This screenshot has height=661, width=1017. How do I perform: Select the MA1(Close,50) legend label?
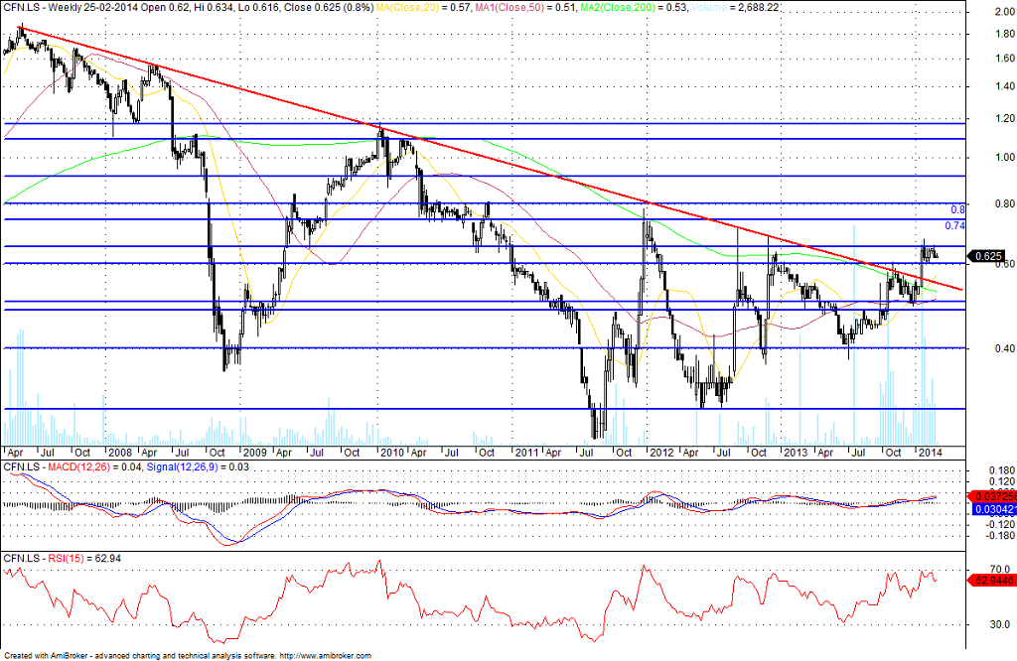pyautogui.click(x=486, y=5)
